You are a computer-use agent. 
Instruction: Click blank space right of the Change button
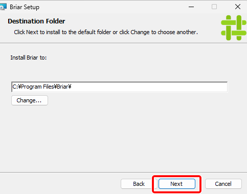[137, 100]
